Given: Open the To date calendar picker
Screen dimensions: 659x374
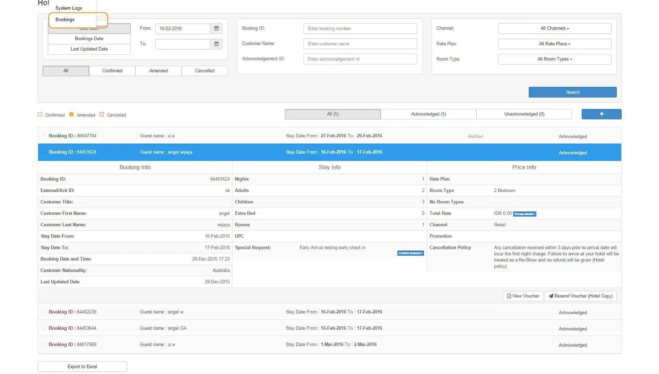Looking at the screenshot, I should click(216, 44).
